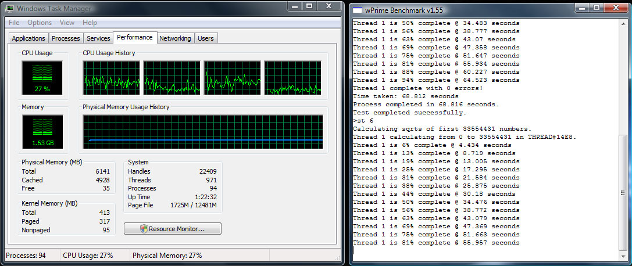Open the Help menu in Task Manager
The image size is (632, 266).
point(90,23)
